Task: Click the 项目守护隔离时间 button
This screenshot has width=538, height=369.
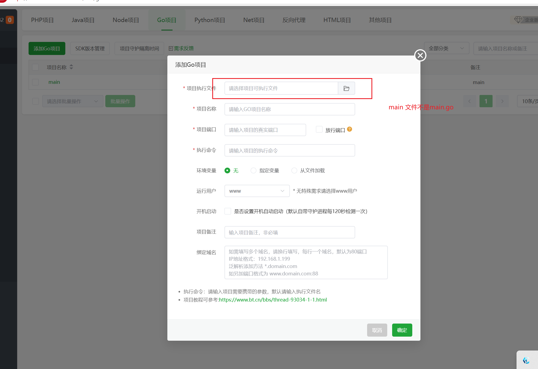Action: pos(139,48)
